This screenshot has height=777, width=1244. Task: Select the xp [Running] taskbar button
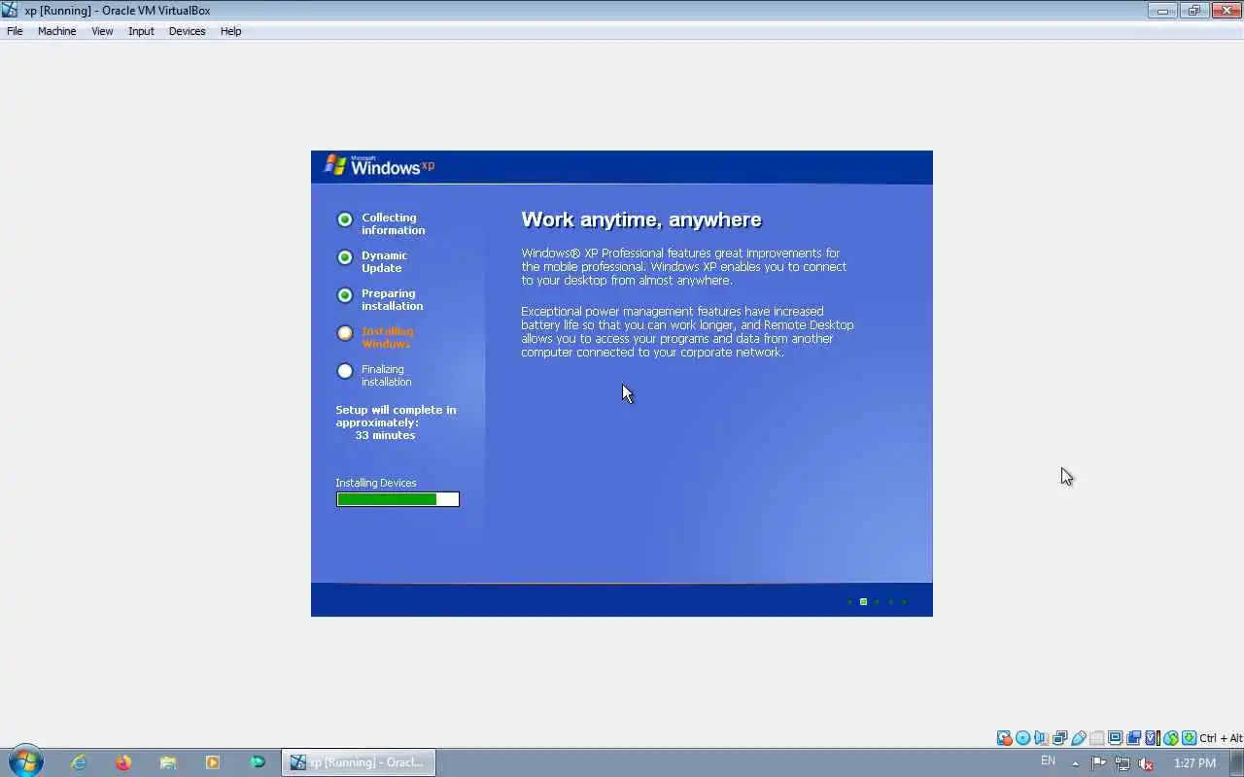pyautogui.click(x=359, y=762)
